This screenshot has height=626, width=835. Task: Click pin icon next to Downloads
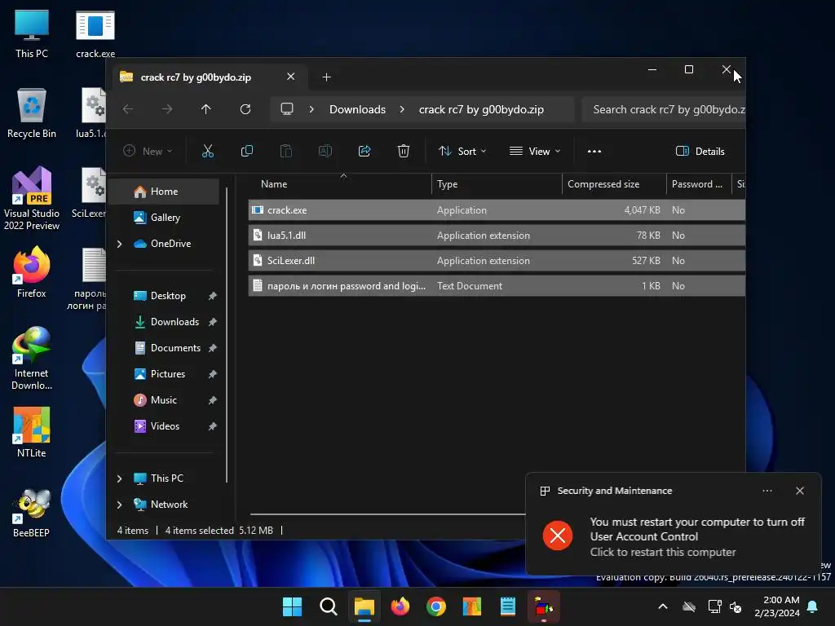click(x=213, y=322)
